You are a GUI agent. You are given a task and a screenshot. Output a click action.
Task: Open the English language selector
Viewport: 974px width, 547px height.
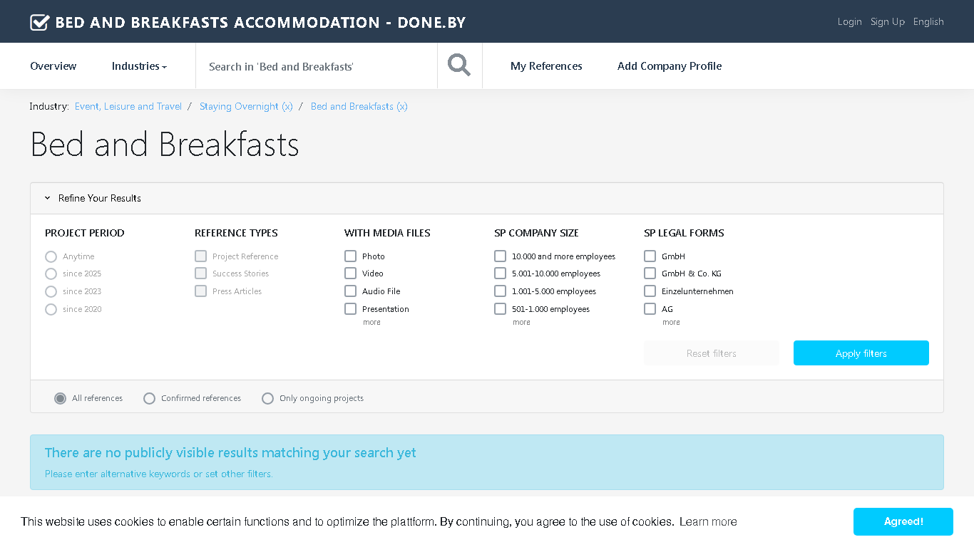pyautogui.click(x=928, y=22)
